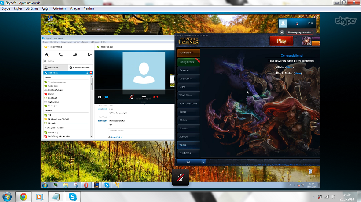Open the Runes store tab
Screen dimensions: 361x202
[188, 112]
